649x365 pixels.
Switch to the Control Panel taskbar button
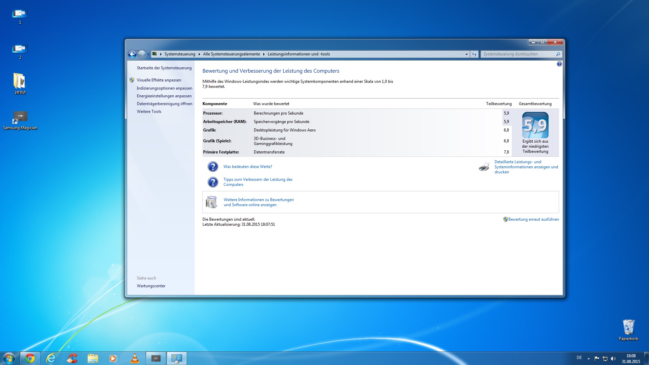(x=176, y=358)
